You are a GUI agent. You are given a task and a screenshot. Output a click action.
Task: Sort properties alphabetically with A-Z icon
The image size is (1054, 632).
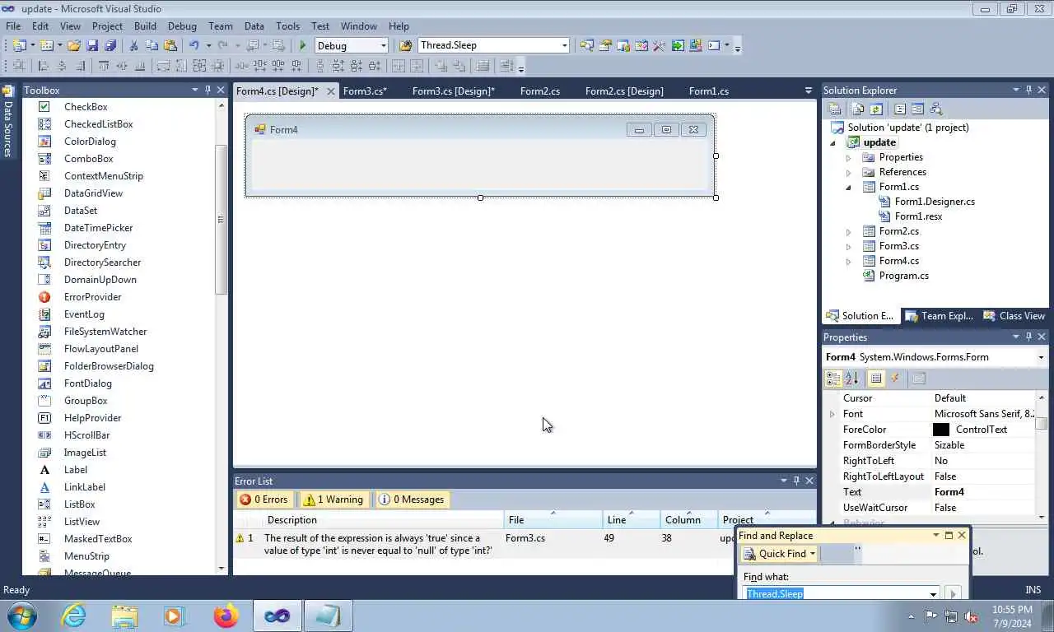pyautogui.click(x=851, y=379)
